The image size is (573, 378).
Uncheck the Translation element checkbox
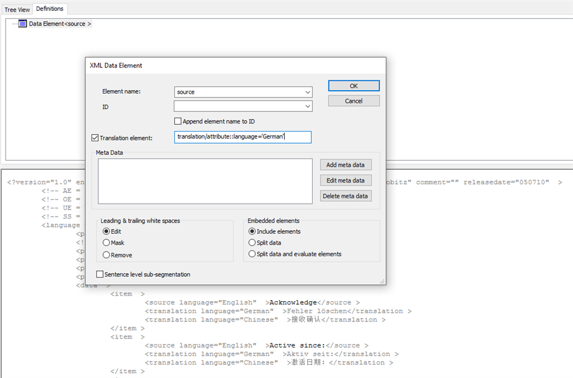point(95,137)
